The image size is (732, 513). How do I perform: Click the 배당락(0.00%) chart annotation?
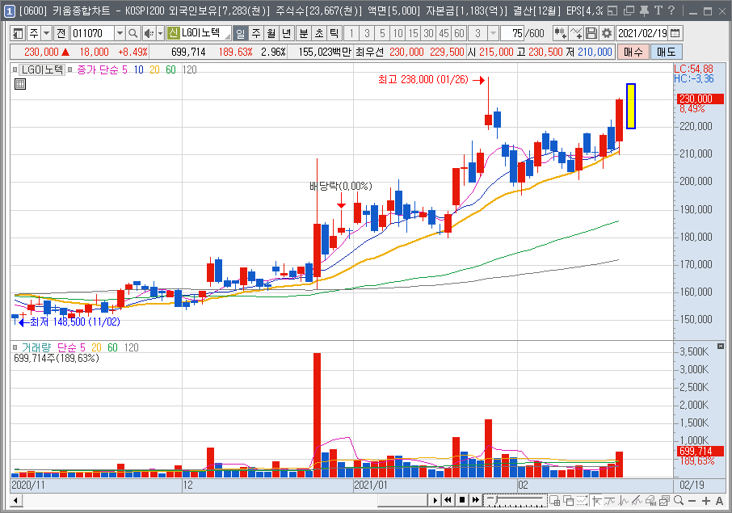pos(341,187)
